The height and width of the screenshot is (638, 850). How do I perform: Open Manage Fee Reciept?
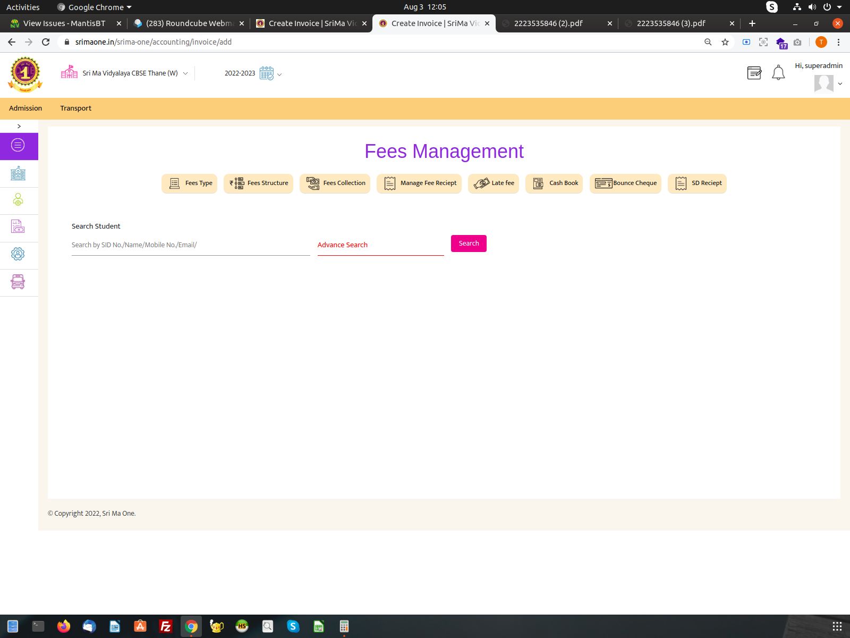coord(419,183)
